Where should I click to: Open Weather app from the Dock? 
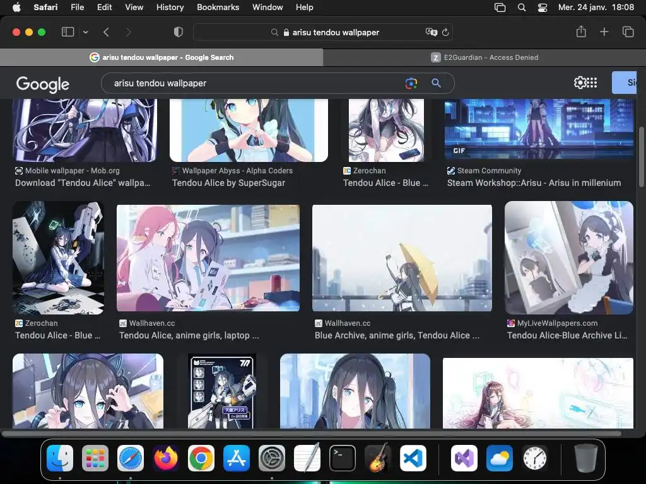[500, 458]
